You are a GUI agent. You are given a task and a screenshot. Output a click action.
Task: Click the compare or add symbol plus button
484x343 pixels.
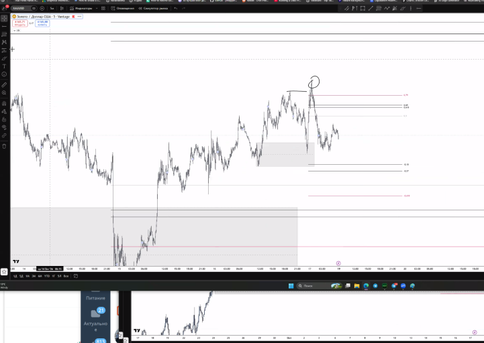coord(42,8)
